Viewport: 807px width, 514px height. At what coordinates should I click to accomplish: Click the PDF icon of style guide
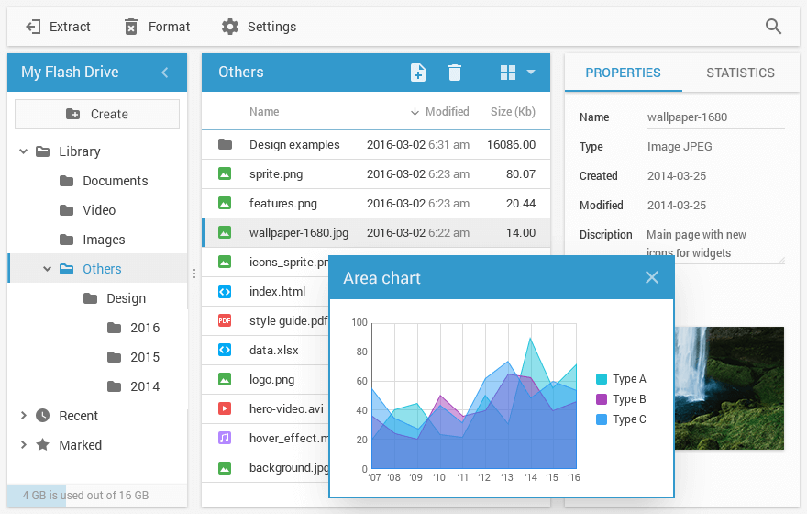225,320
